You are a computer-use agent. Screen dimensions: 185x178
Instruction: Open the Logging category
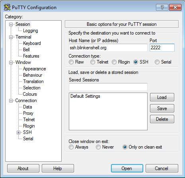[31, 31]
